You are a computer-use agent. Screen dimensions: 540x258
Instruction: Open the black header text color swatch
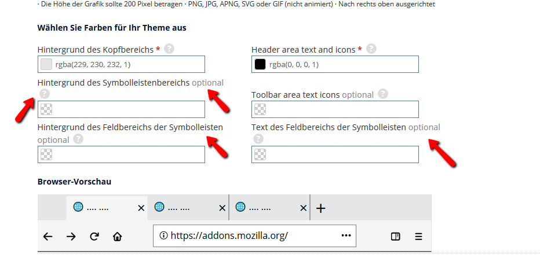pyautogui.click(x=260, y=64)
